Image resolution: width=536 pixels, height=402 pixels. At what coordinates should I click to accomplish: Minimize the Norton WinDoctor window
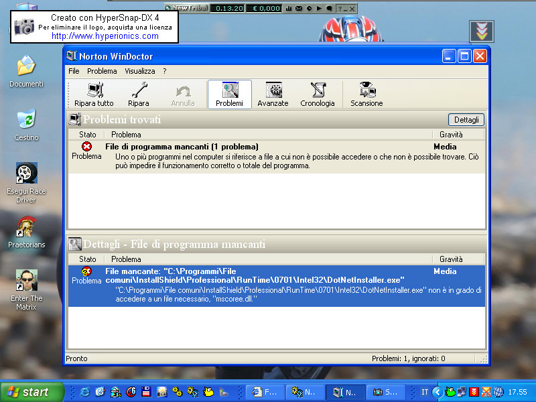[449, 56]
